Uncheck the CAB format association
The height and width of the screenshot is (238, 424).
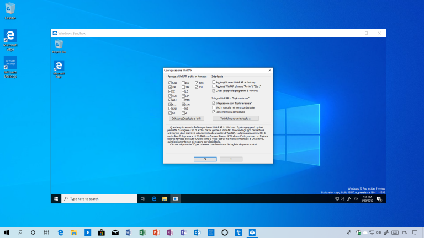pyautogui.click(x=170, y=109)
